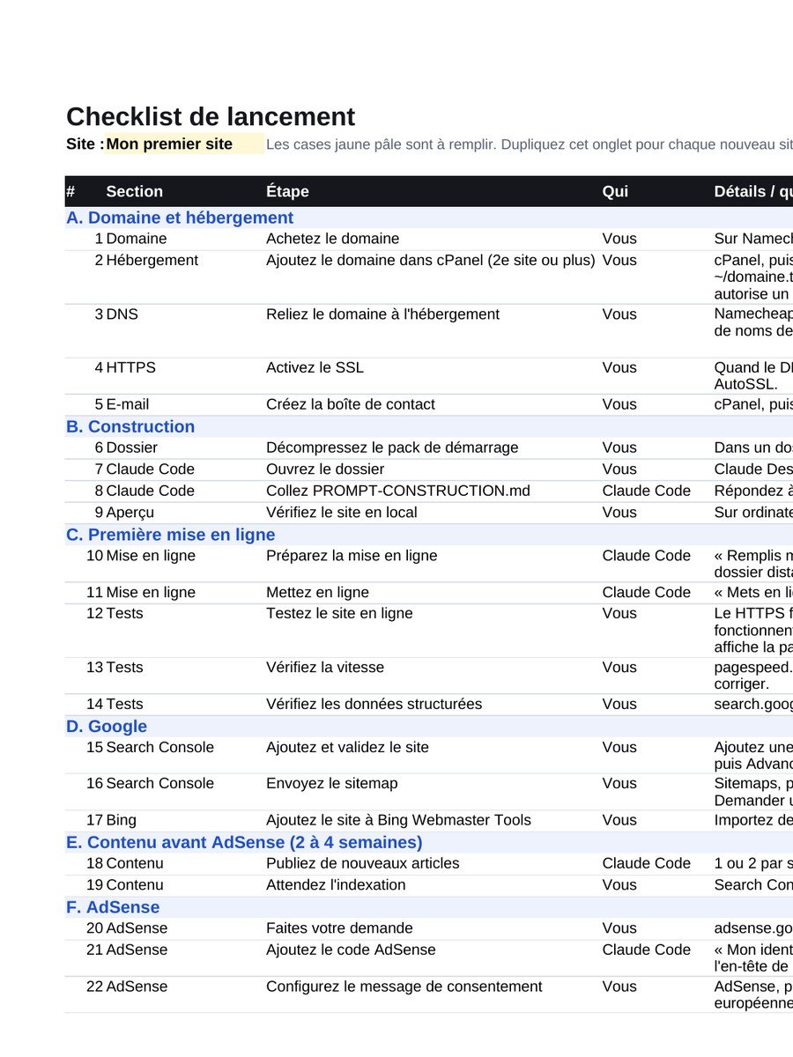
Task: Click 'Ajoutez le site à Bing Webmaster Tools'
Action: click(x=398, y=820)
